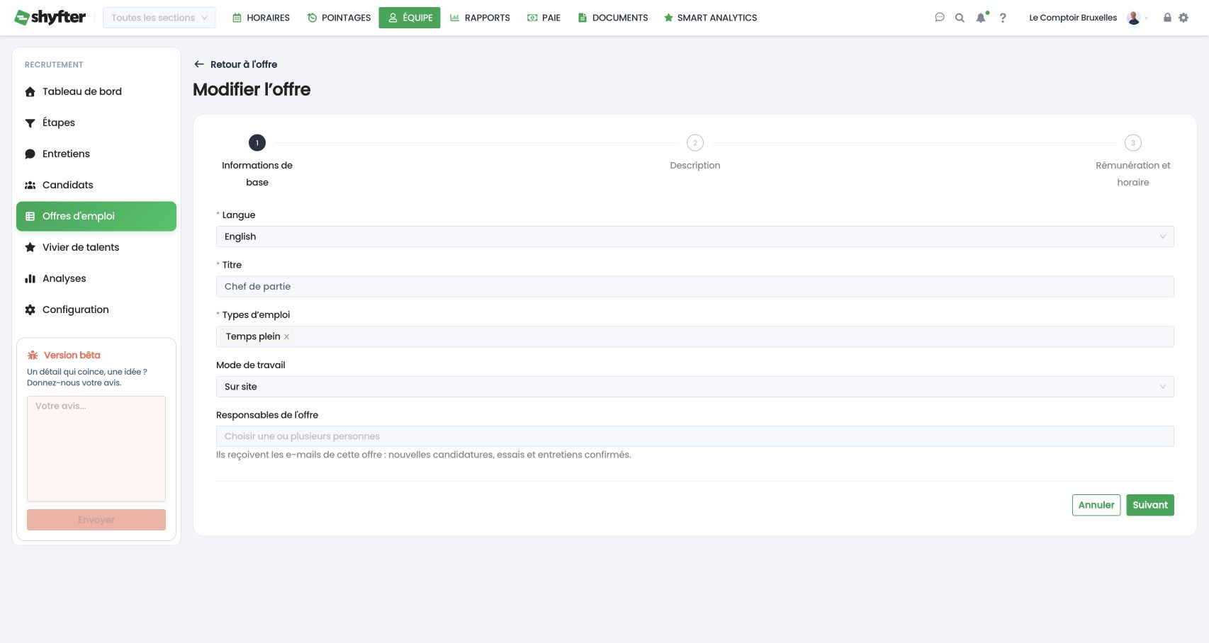
Task: Click the Version bêta bug icon
Action: coord(33,355)
